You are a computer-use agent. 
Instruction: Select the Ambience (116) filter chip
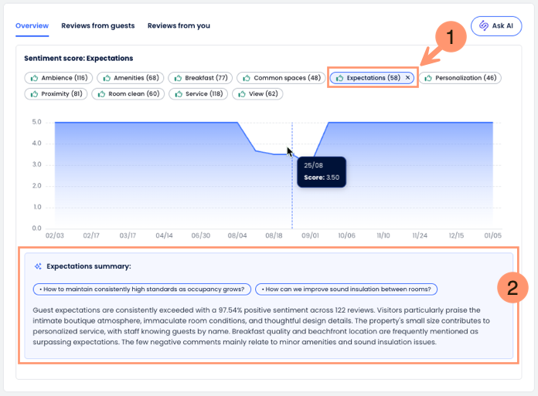point(58,78)
